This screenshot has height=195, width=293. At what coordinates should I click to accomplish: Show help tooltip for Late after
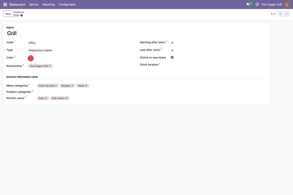click(x=161, y=49)
